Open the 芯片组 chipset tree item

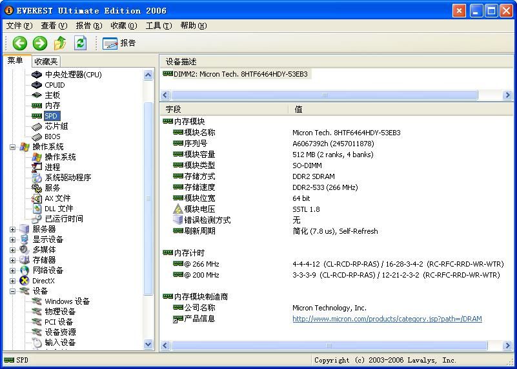pyautogui.click(x=56, y=126)
